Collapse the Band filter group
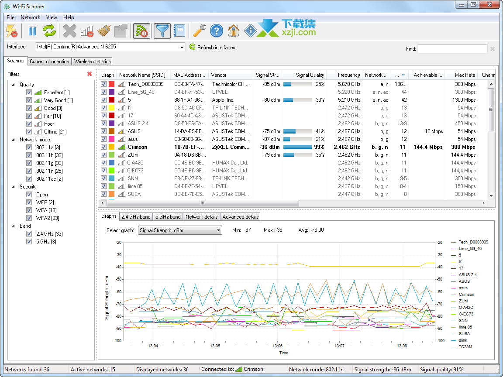503x377 pixels. click(x=14, y=226)
